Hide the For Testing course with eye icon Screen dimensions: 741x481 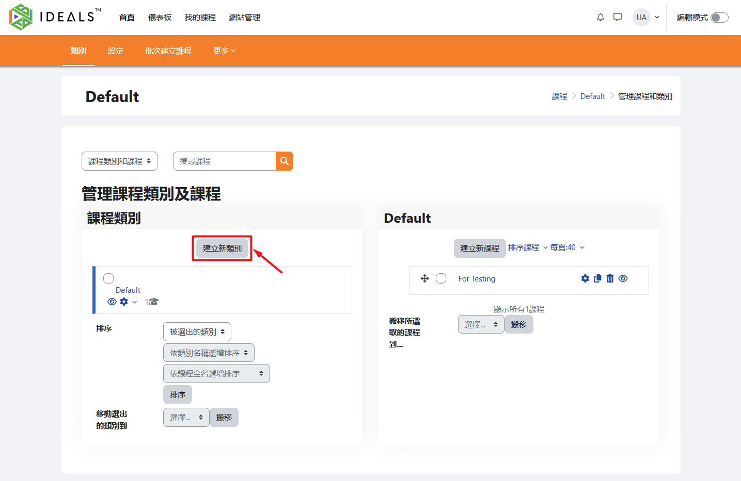coord(623,278)
